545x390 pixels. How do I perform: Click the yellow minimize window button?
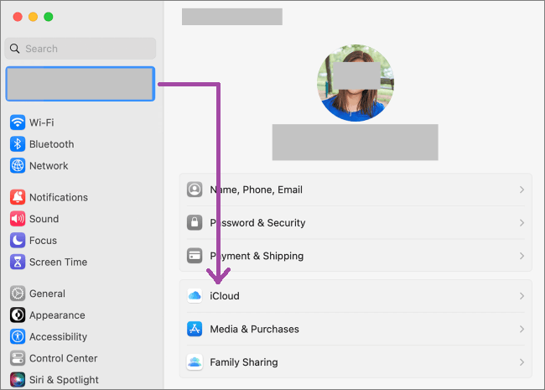pyautogui.click(x=33, y=17)
